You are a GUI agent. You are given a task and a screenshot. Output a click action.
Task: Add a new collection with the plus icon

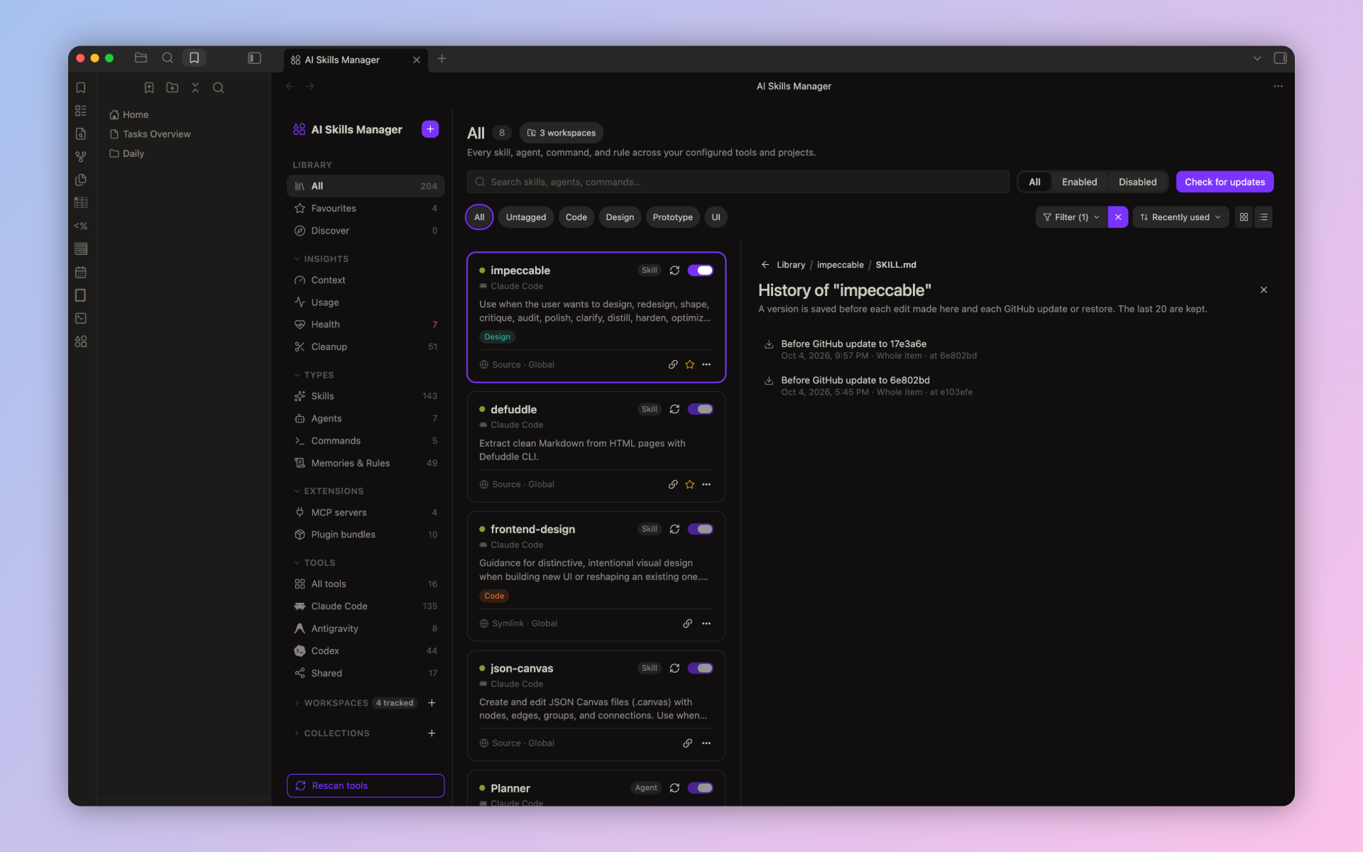(x=432, y=733)
